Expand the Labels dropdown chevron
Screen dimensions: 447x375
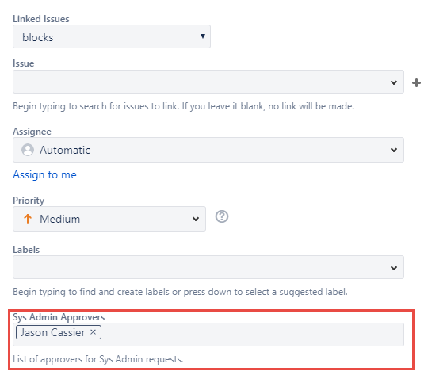394,268
